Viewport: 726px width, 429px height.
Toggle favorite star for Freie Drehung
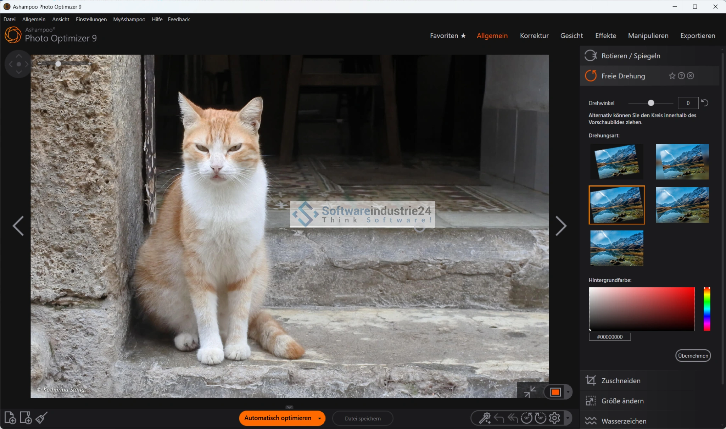672,76
